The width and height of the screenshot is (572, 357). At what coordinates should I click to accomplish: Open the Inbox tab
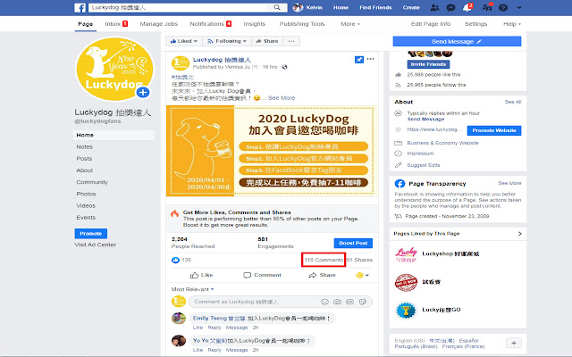(x=116, y=24)
